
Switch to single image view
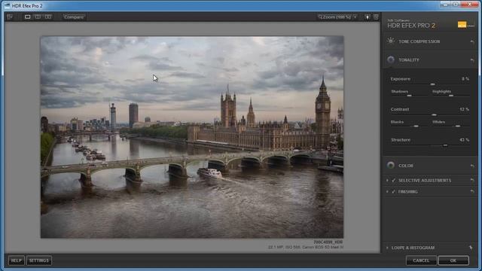coord(27,17)
